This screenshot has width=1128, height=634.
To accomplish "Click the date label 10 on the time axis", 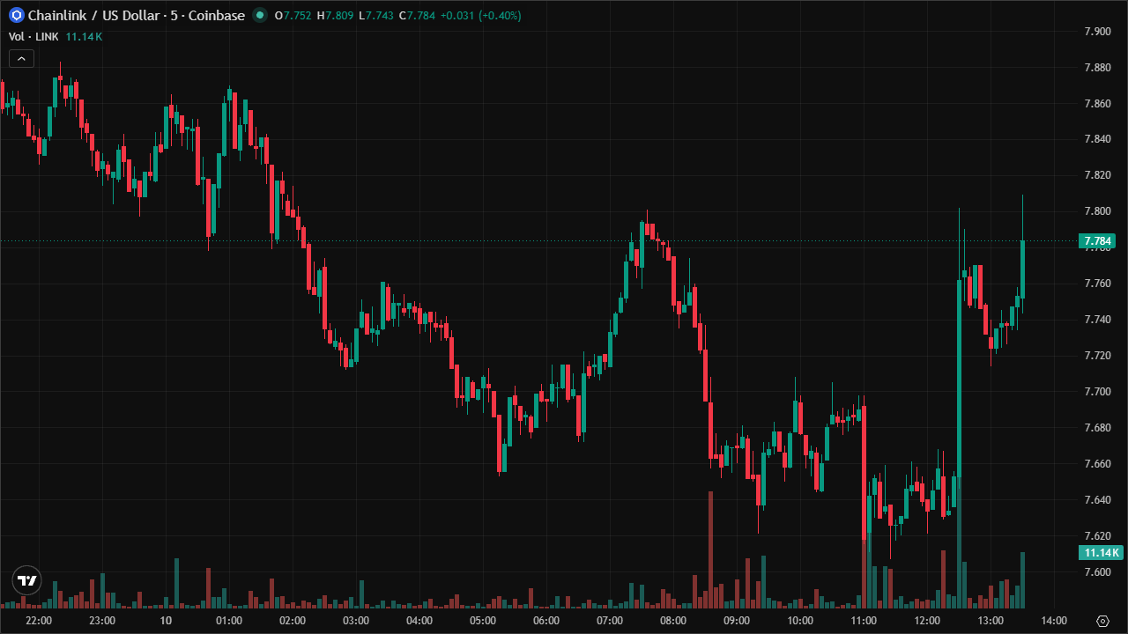I will tap(166, 621).
